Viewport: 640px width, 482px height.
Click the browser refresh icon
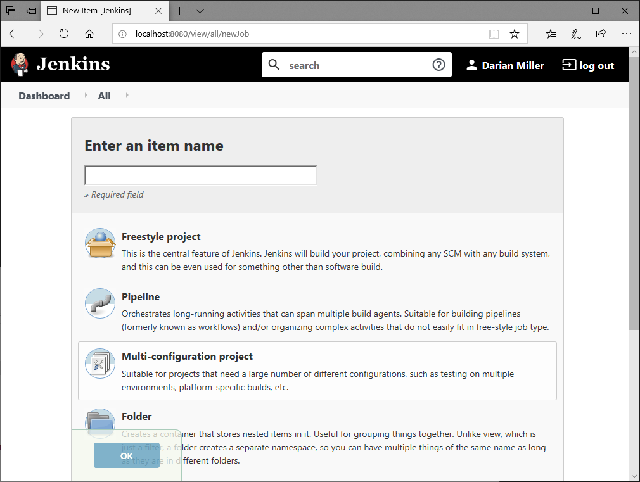pyautogui.click(x=64, y=34)
